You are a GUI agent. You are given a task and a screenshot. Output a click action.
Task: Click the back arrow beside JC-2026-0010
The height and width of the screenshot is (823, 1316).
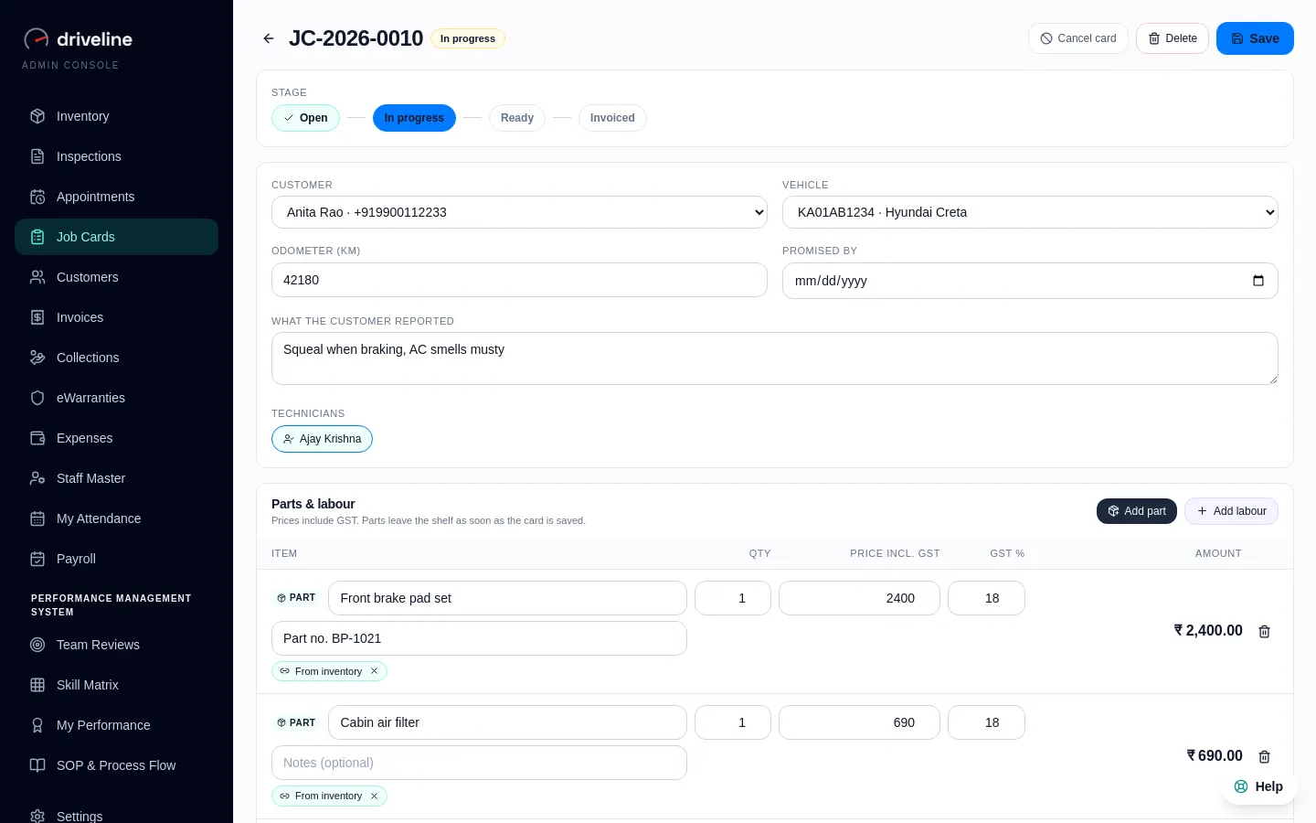(x=269, y=38)
